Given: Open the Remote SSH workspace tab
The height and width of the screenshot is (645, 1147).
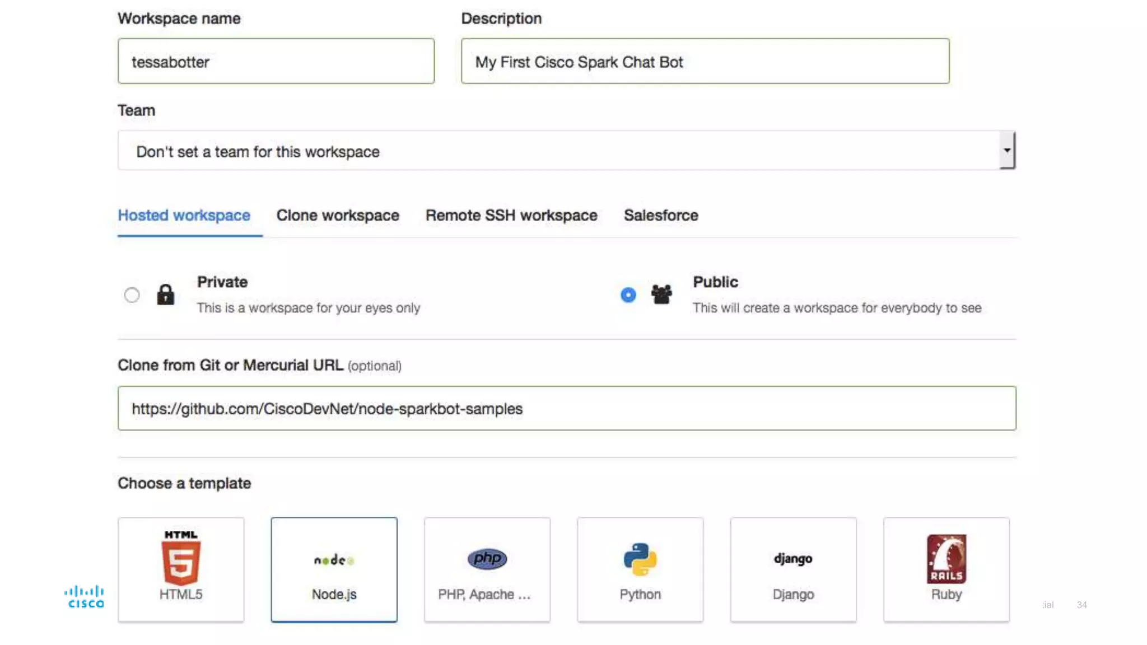Looking at the screenshot, I should 511,216.
